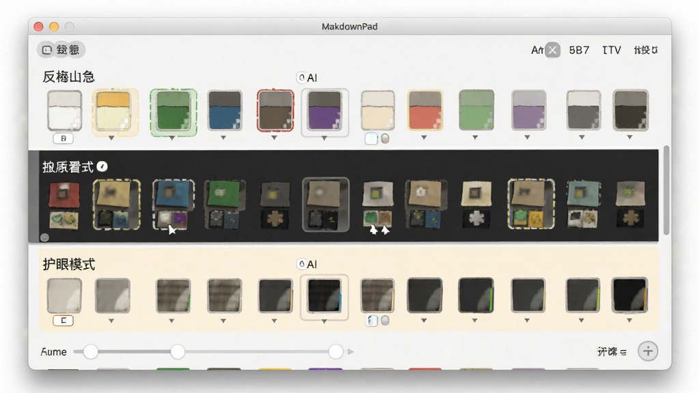The width and height of the screenshot is (699, 393).
Task: Open dropdown below the yellow swatch
Action: coord(111,138)
